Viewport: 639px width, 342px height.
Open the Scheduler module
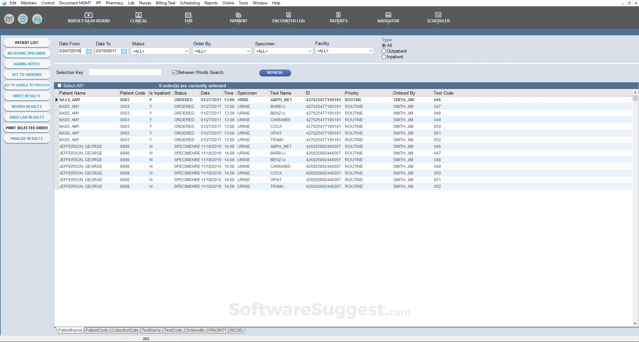pos(438,18)
